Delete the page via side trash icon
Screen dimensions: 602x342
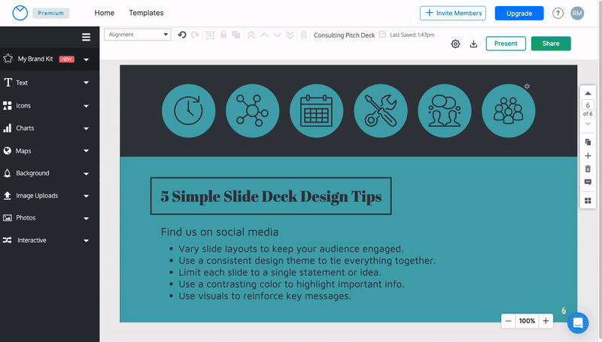pos(588,168)
